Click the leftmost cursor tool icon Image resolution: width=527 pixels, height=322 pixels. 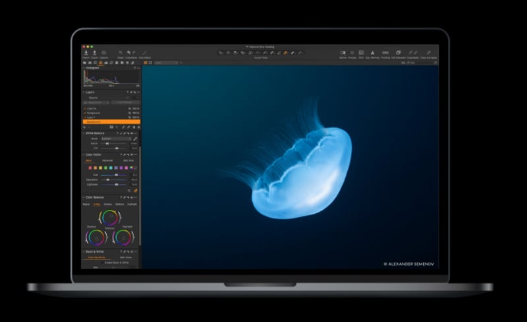pyautogui.click(x=221, y=53)
